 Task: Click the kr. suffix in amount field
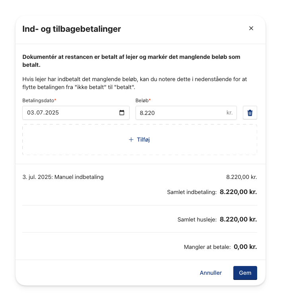pos(230,113)
